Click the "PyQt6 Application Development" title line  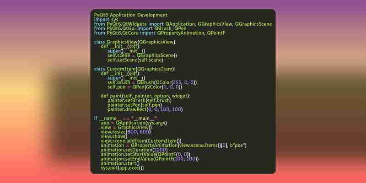[x=131, y=15]
